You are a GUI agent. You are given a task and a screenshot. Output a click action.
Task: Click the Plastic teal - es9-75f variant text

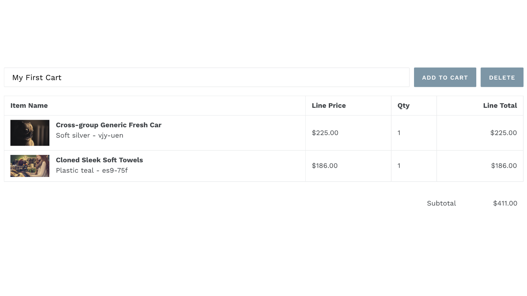tap(92, 170)
